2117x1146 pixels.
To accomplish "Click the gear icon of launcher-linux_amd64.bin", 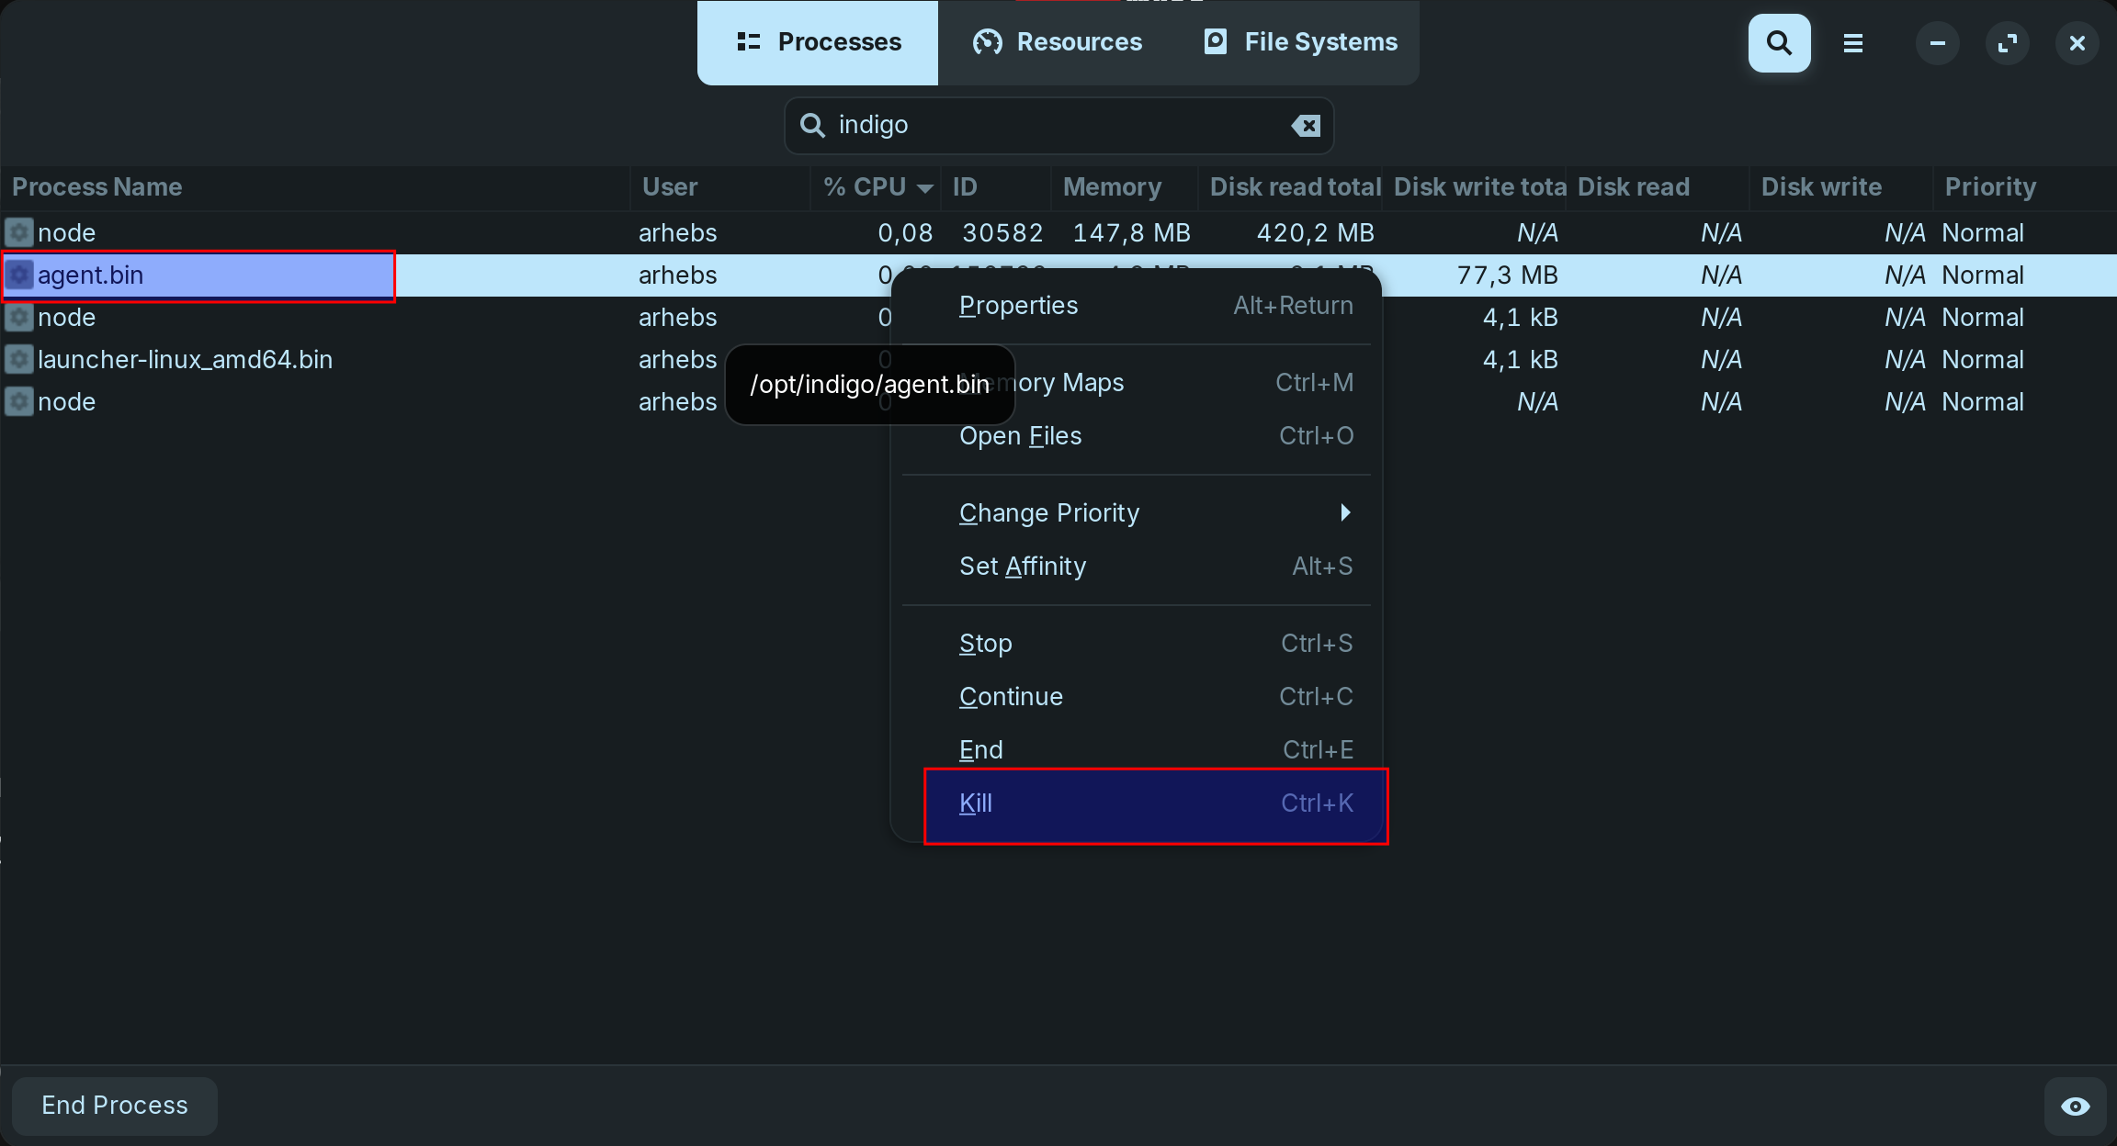I will 19,359.
